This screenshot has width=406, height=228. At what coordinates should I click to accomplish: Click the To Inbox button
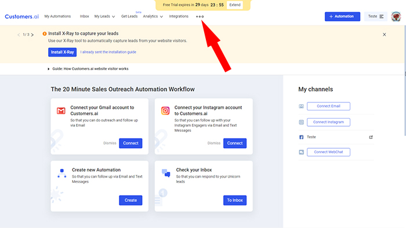click(x=235, y=200)
